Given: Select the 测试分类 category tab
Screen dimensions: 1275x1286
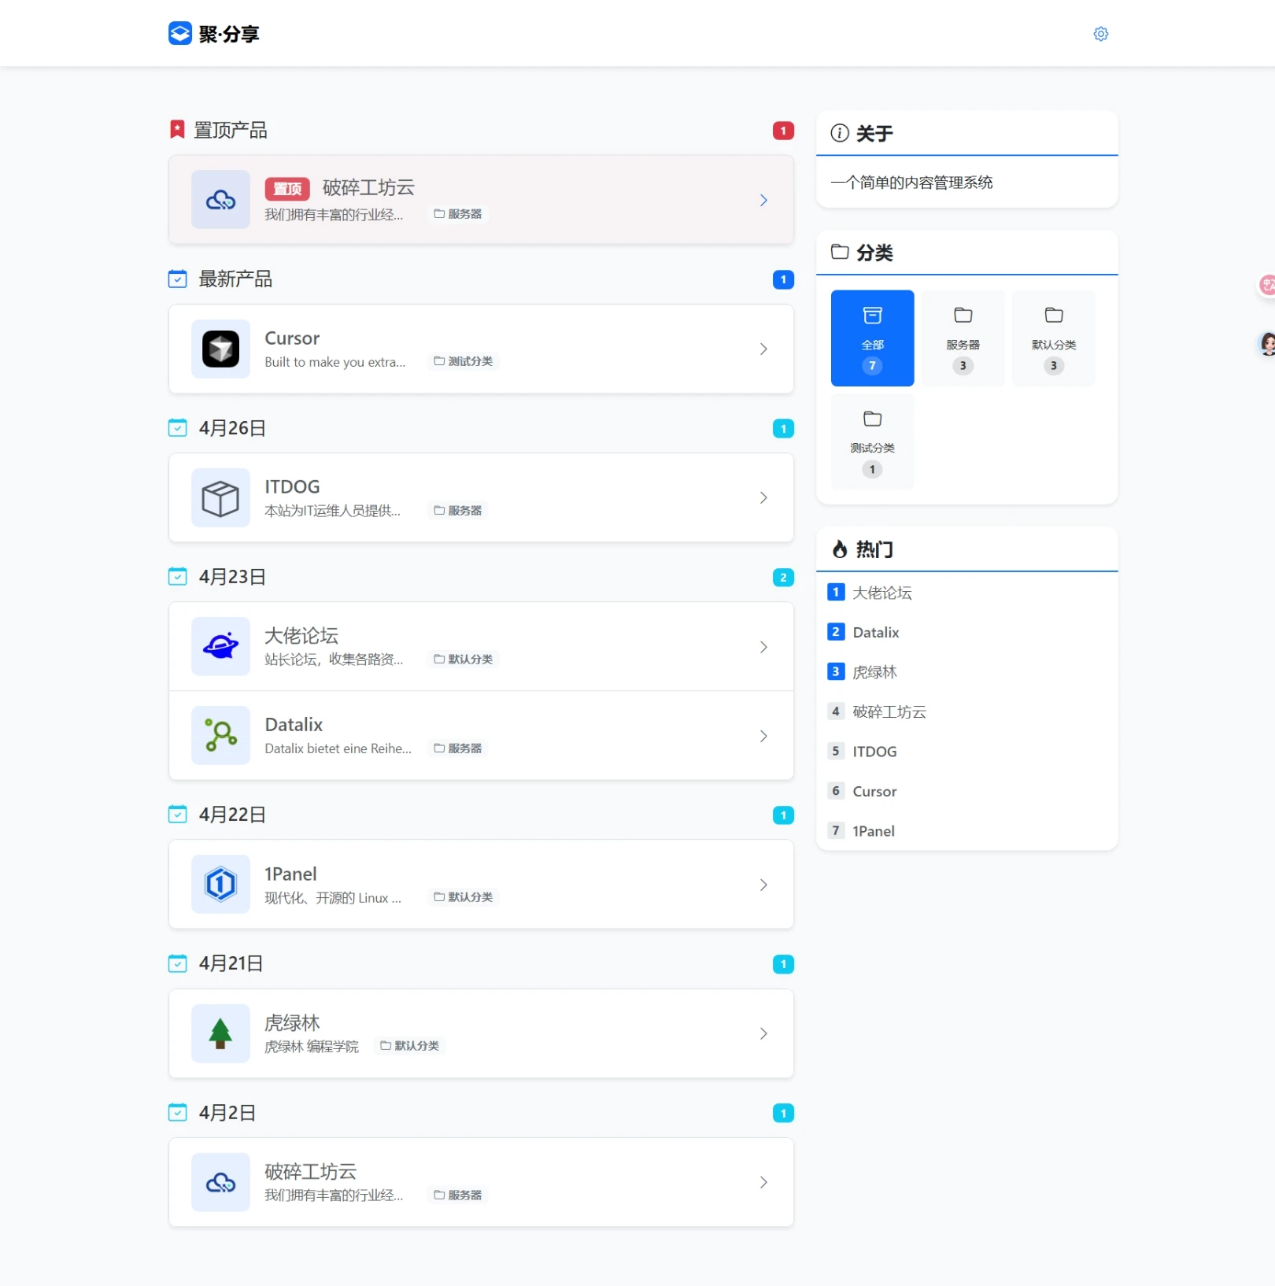Looking at the screenshot, I should click(x=872, y=442).
